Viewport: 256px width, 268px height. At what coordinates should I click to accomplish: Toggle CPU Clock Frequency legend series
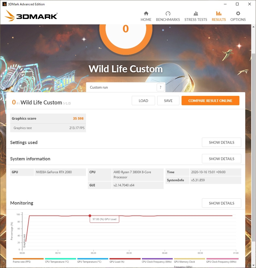[157, 261]
